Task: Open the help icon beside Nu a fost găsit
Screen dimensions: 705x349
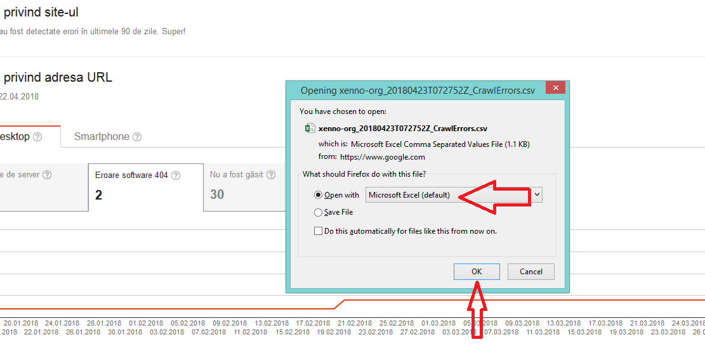Action: tap(271, 175)
